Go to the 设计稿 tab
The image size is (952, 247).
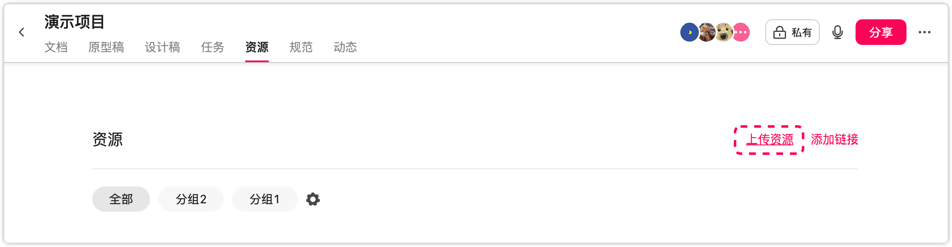(x=162, y=47)
